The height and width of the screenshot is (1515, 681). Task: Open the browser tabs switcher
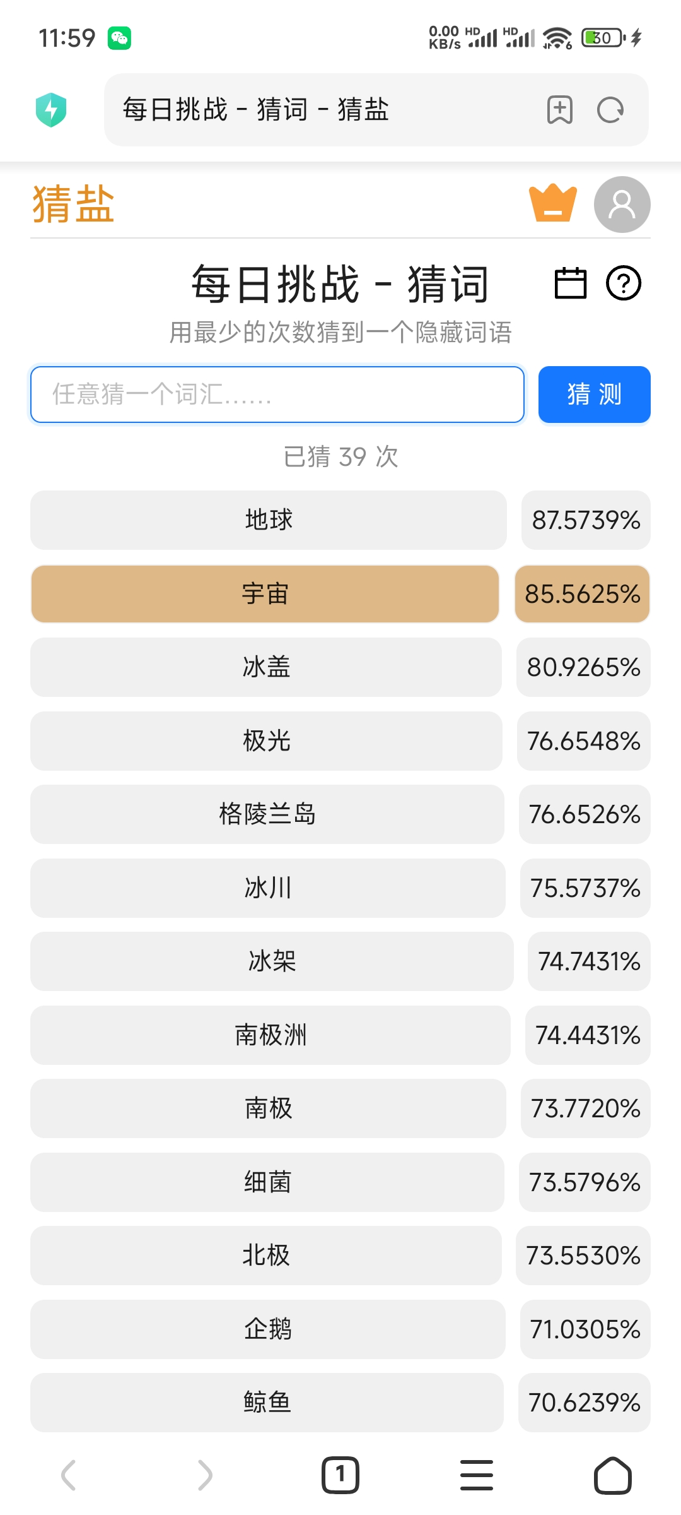pyautogui.click(x=340, y=1475)
